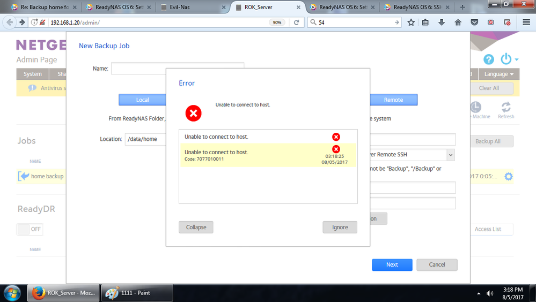
Task: Open the System tab in admin navigation
Action: point(33,74)
